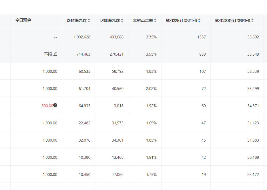
Task: Select the 1,002,628 total exposure cell
Action: pyautogui.click(x=82, y=37)
